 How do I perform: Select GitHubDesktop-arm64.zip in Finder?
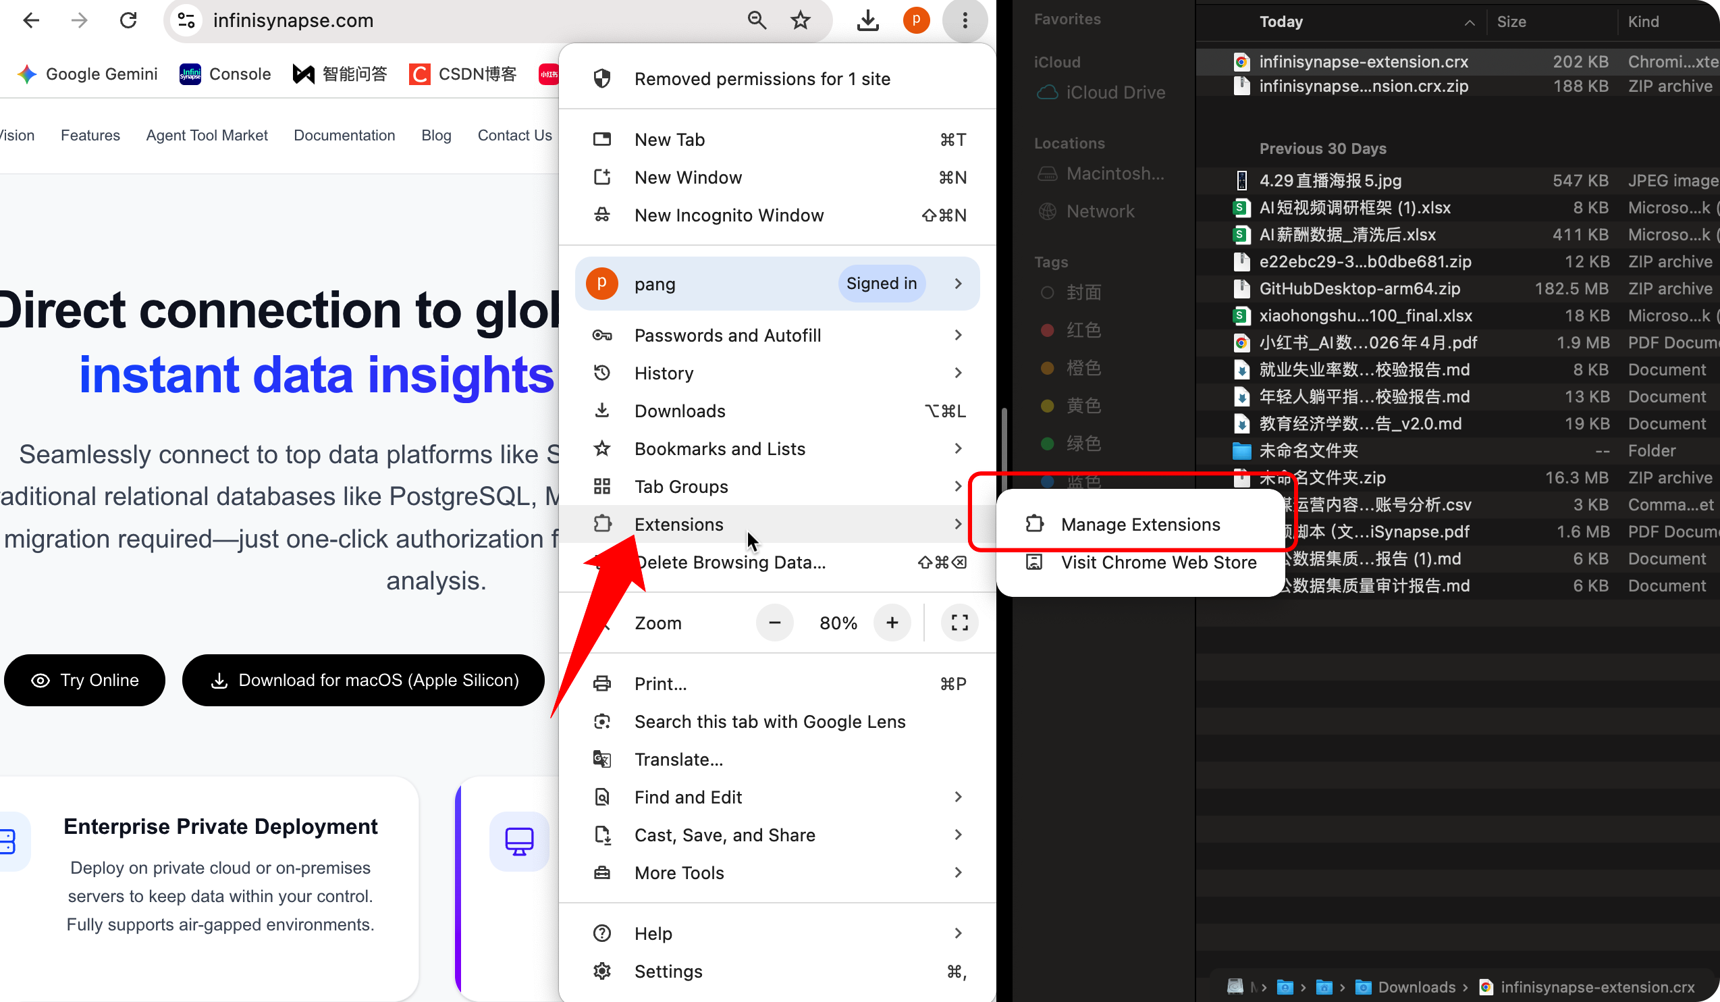click(x=1458, y=289)
